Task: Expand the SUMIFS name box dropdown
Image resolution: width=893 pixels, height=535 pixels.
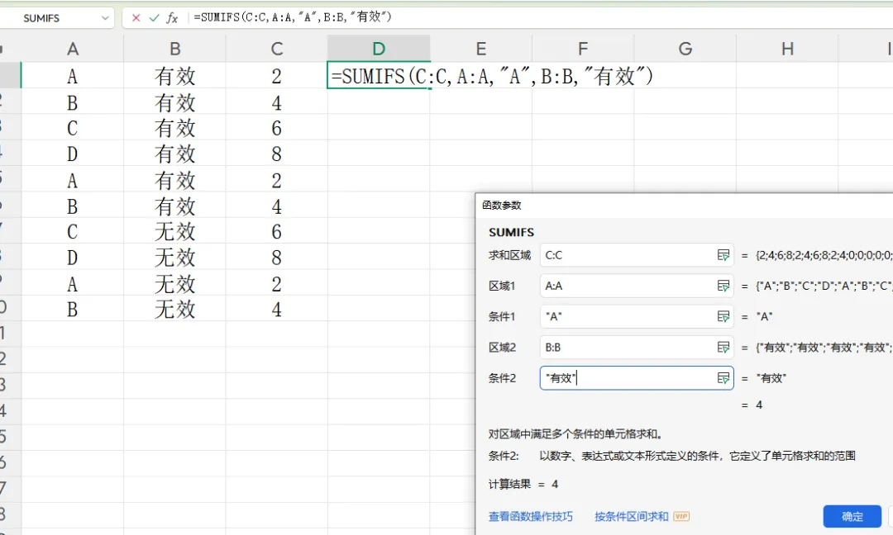Action: 105,18
